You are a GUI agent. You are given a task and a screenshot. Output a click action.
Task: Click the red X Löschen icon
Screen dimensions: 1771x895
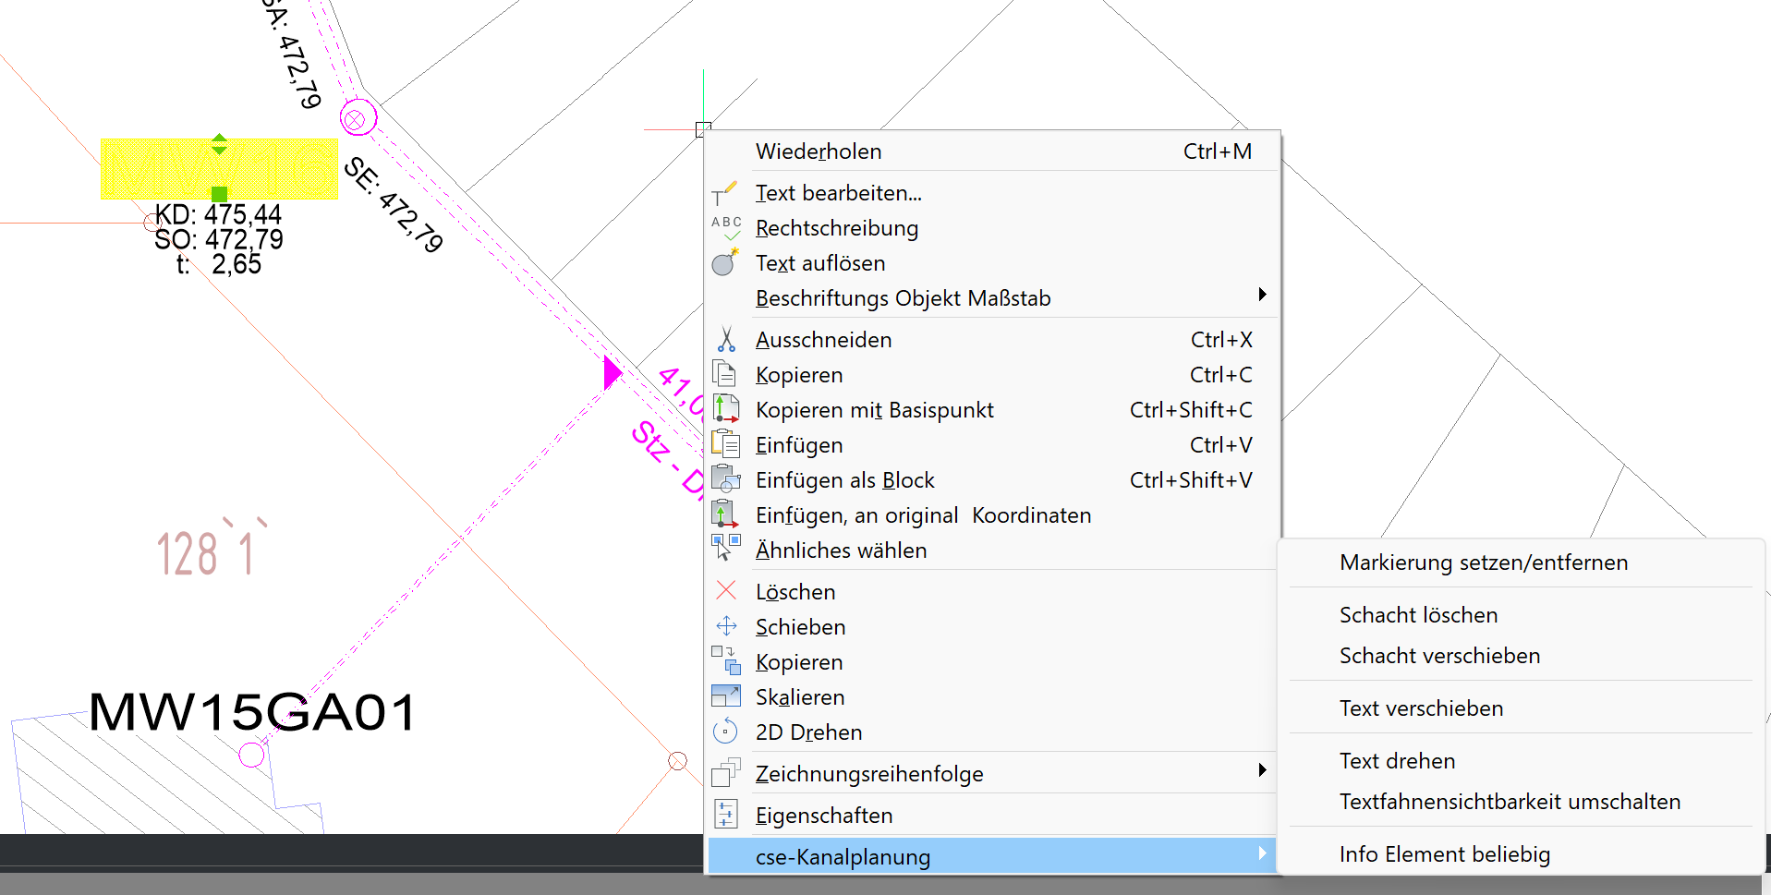[726, 591]
